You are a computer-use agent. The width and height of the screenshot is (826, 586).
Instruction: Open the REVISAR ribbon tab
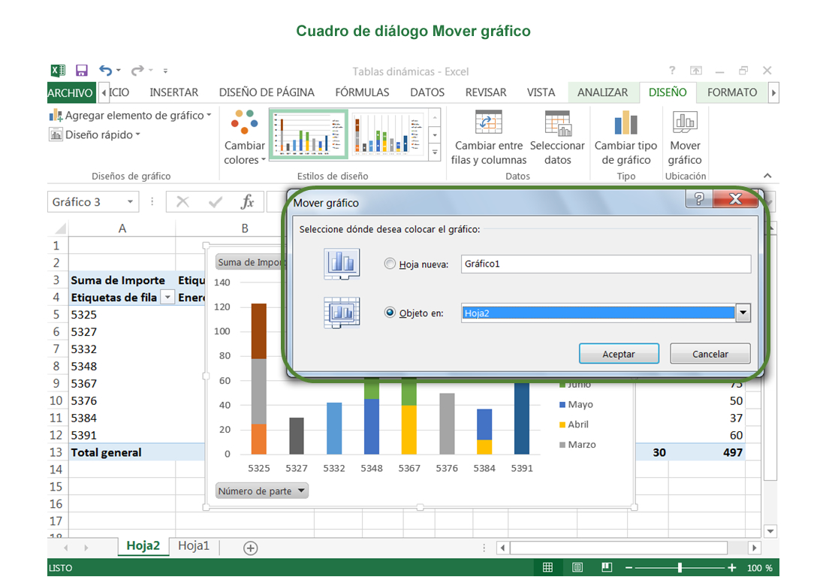point(486,92)
